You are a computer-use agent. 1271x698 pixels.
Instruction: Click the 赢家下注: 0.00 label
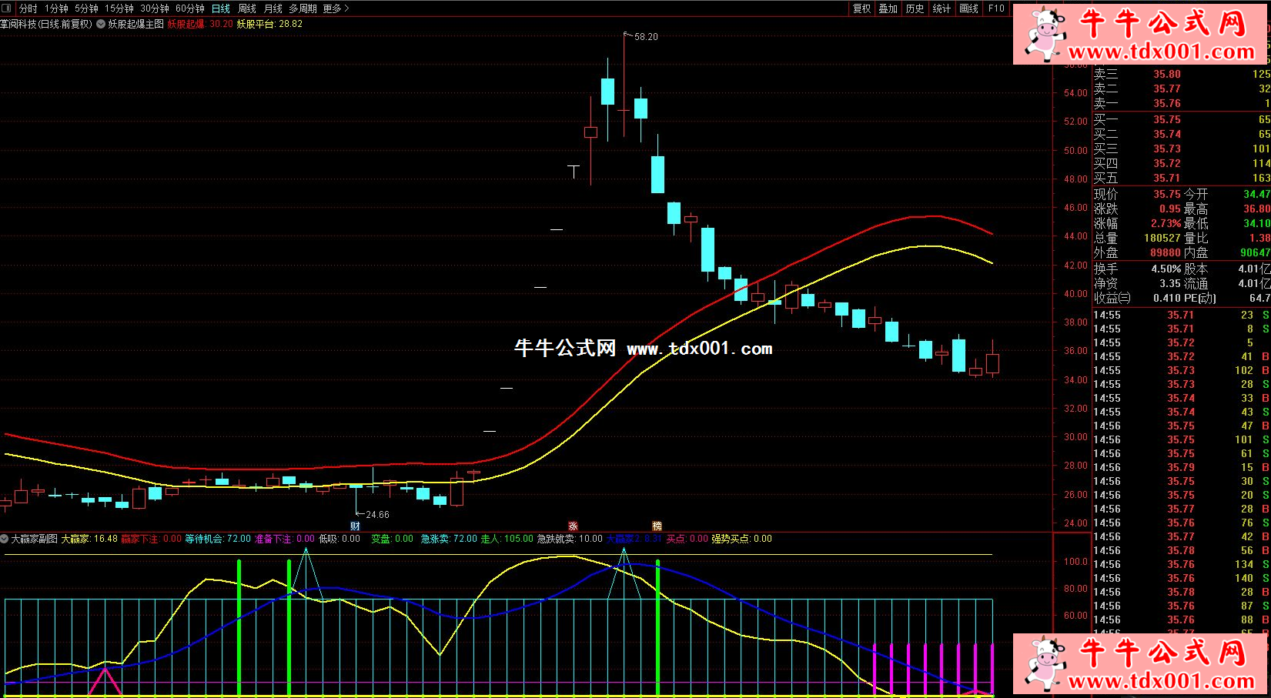pos(152,539)
